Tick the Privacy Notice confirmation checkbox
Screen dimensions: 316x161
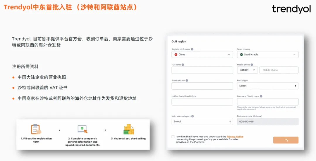173,137
